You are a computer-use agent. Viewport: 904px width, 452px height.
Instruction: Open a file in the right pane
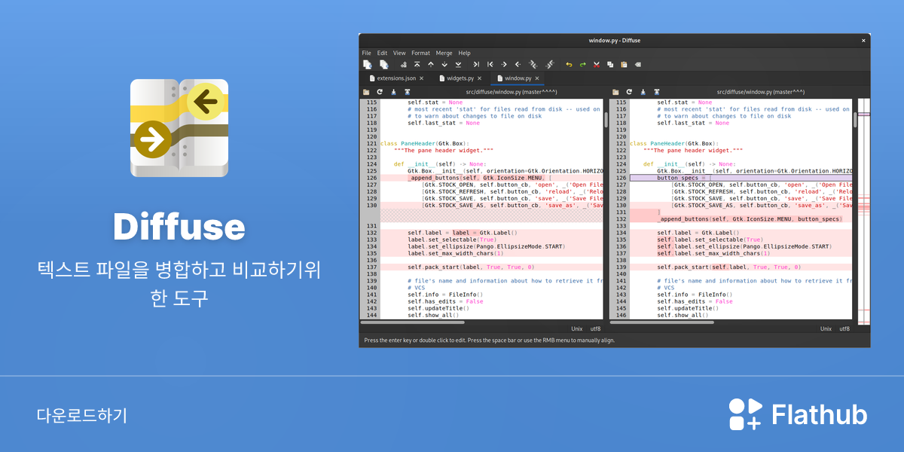tap(615, 92)
